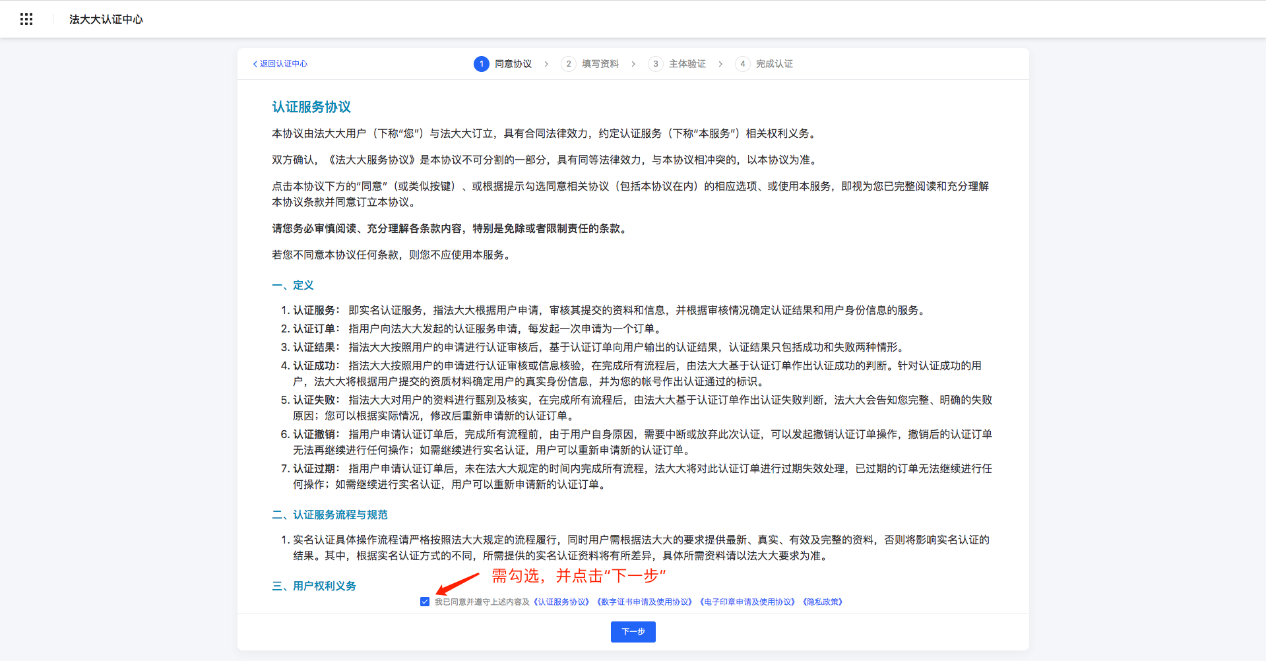
Task: Click the 认证服务协议 heading
Action: 311,107
